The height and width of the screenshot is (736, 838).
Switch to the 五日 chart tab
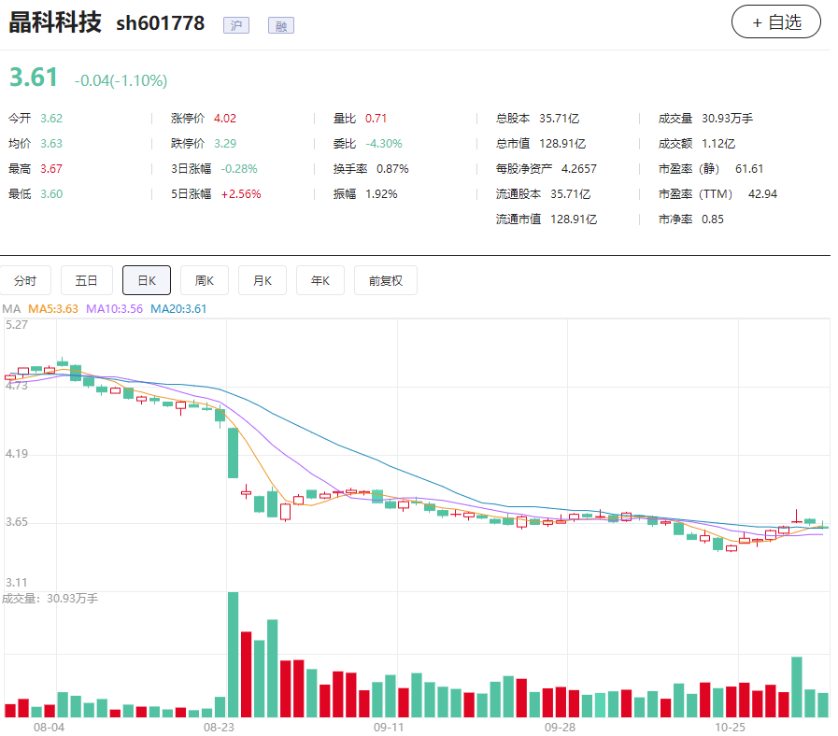click(x=87, y=280)
